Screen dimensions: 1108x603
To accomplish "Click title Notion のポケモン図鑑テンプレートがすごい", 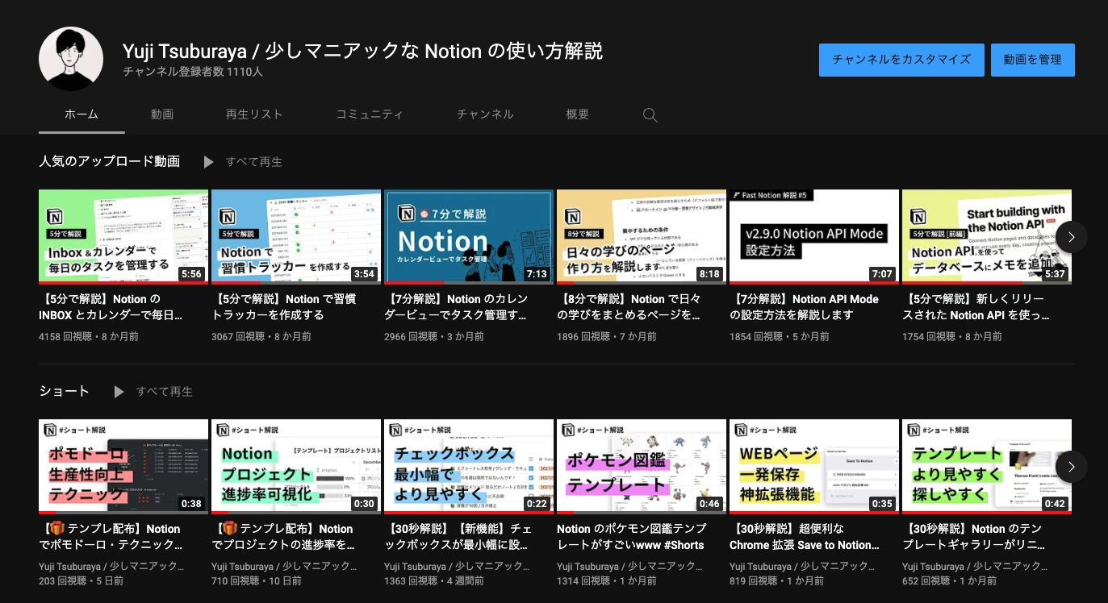I will click(x=632, y=537).
